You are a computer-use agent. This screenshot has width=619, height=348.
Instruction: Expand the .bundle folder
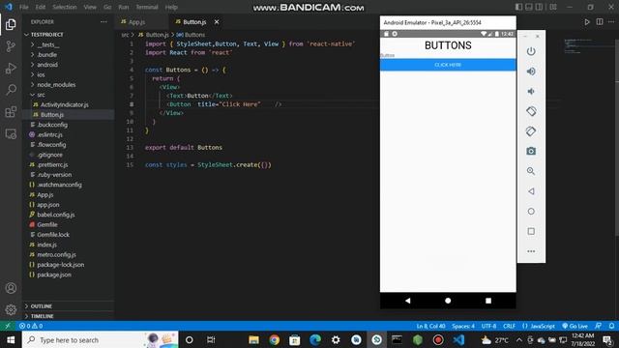(x=47, y=55)
